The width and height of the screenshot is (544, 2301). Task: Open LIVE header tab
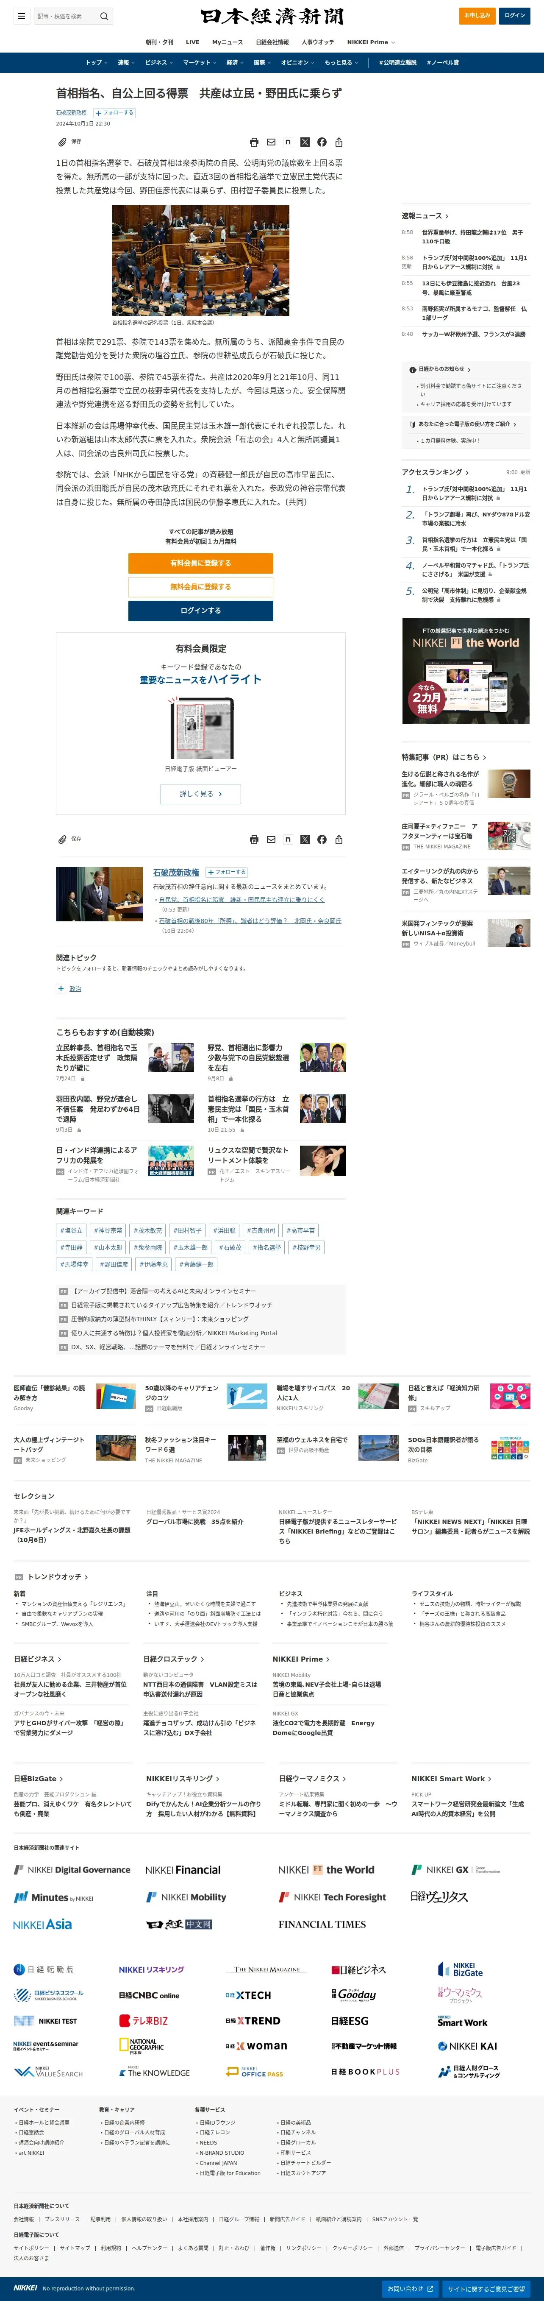tap(192, 42)
